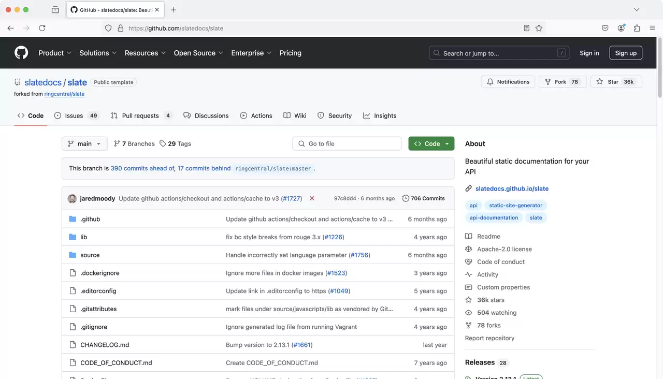Bookmark page with star icon in URL bar

[539, 28]
